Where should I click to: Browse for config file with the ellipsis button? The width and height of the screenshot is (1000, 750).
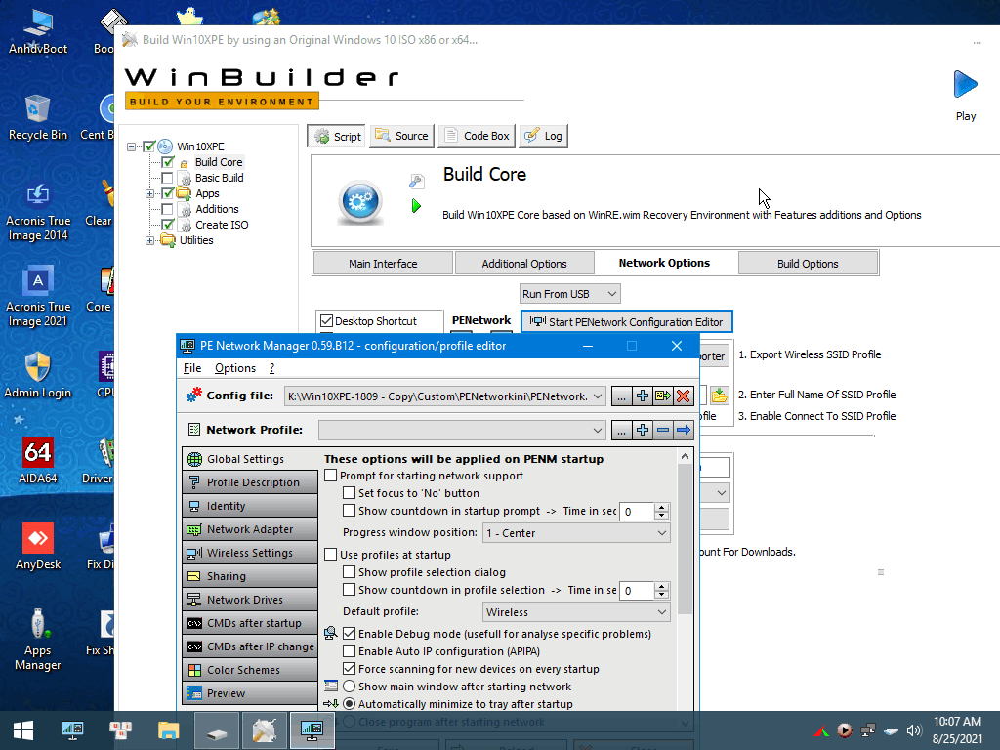coord(621,396)
